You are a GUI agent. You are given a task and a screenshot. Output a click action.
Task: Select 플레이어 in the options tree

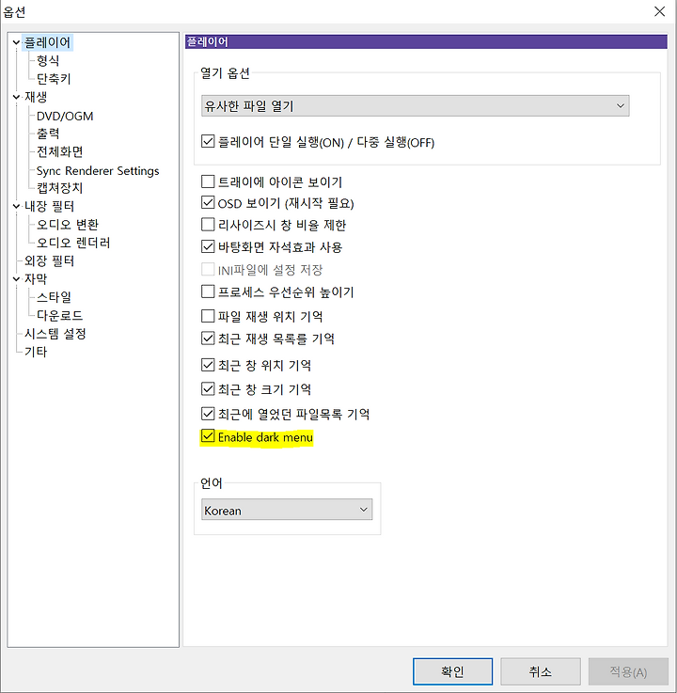[x=47, y=42]
